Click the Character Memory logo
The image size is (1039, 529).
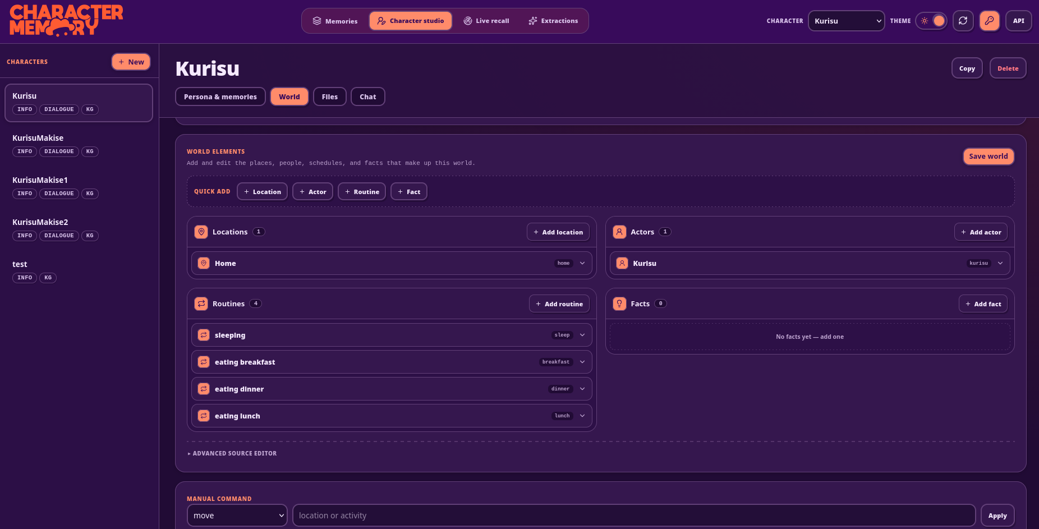[x=66, y=21]
